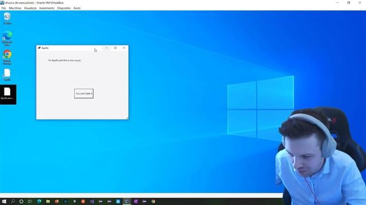366x205 pixels.
Task: Restore down the VirtualBox window
Action: coord(348,2)
